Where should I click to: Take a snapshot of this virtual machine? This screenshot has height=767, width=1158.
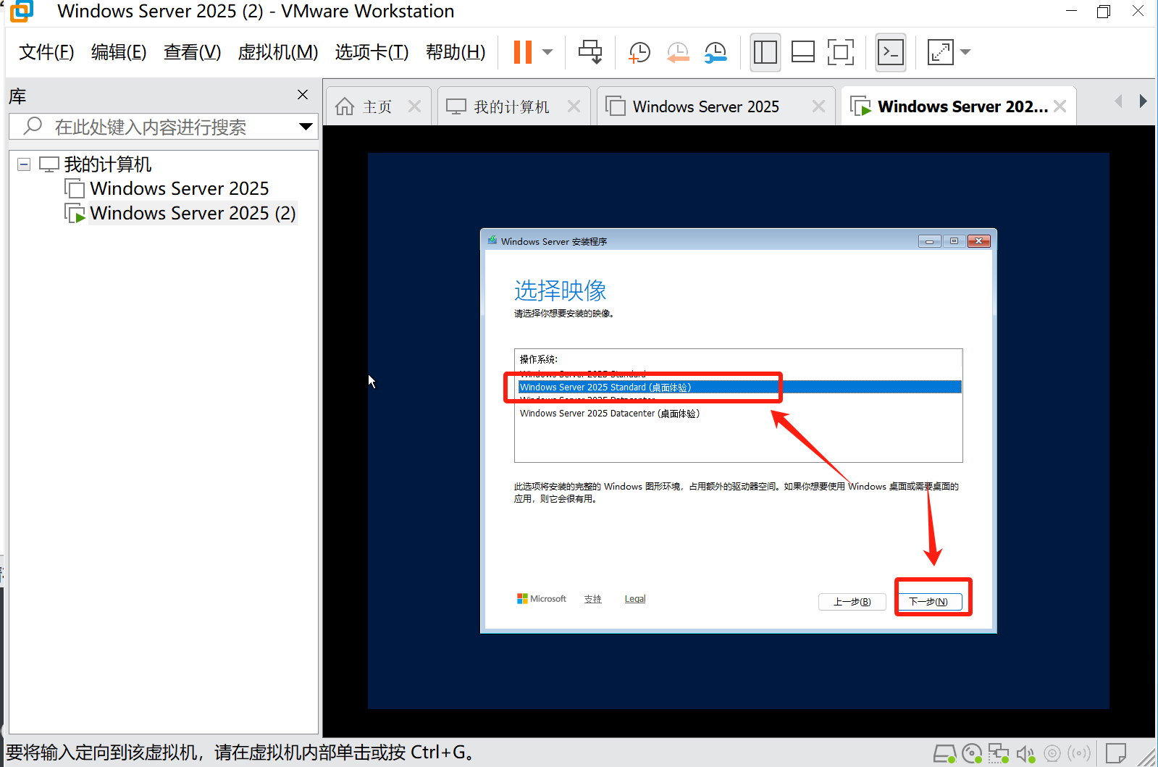639,52
